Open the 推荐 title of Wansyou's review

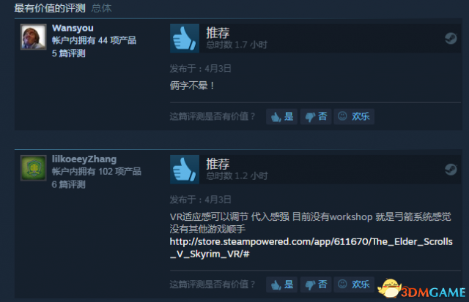218,33
